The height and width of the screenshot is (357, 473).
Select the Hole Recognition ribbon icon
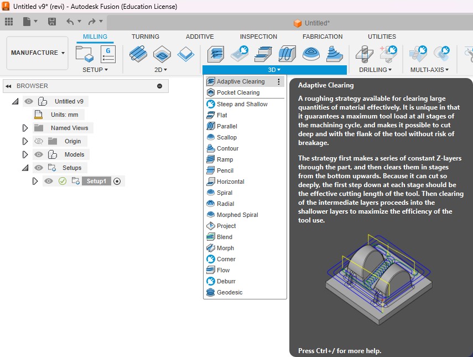pos(388,54)
